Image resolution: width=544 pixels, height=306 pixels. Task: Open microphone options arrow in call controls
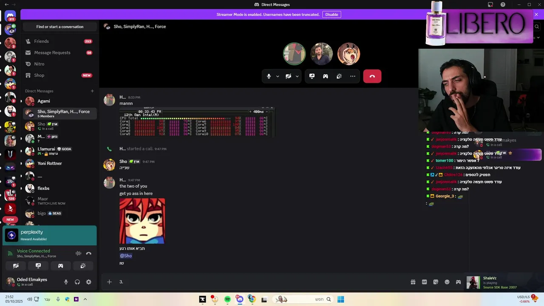coord(278,76)
